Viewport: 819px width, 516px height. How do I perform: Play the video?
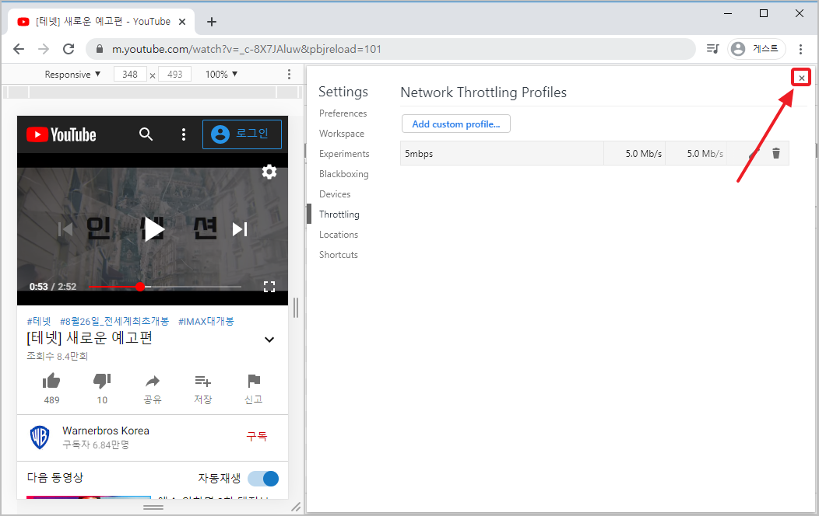pos(153,228)
